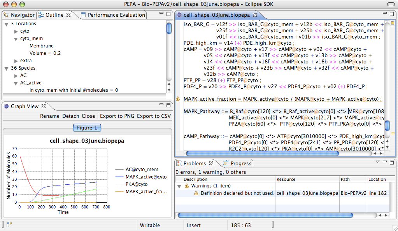Open the Problems view menu triangle
398x231 pixels.
377,162
